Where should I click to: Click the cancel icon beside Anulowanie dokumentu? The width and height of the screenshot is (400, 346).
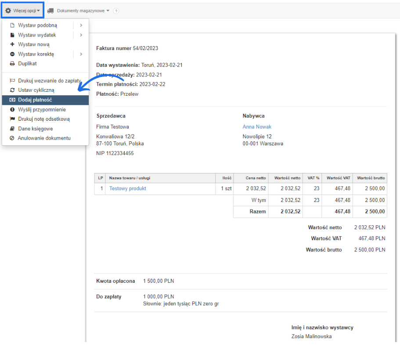tap(12, 138)
